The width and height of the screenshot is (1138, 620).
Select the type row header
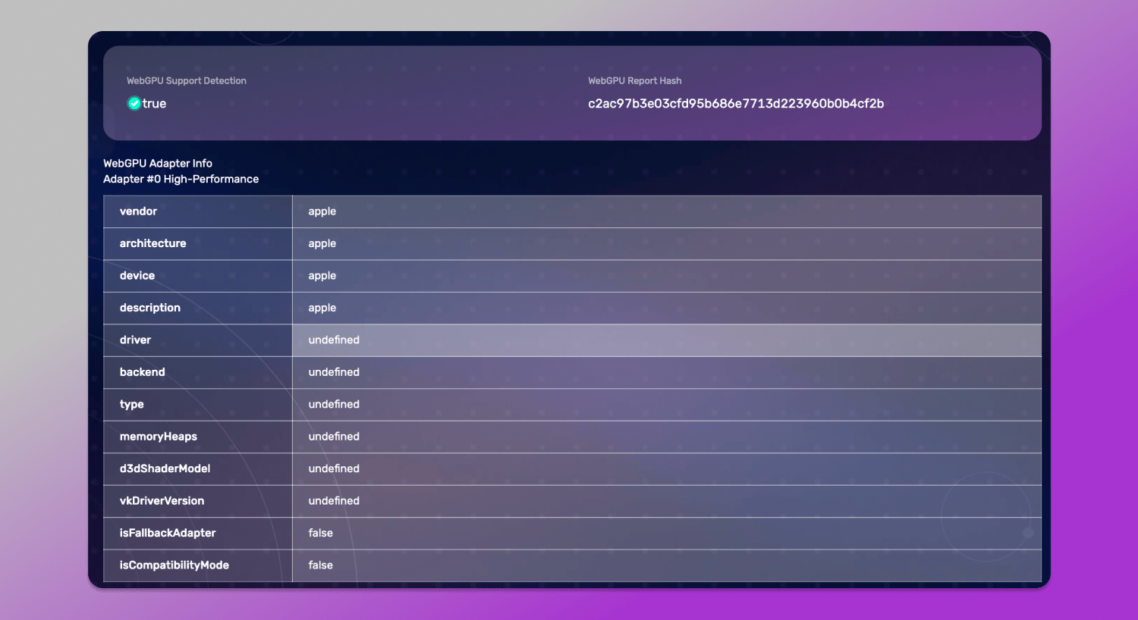pyautogui.click(x=131, y=404)
